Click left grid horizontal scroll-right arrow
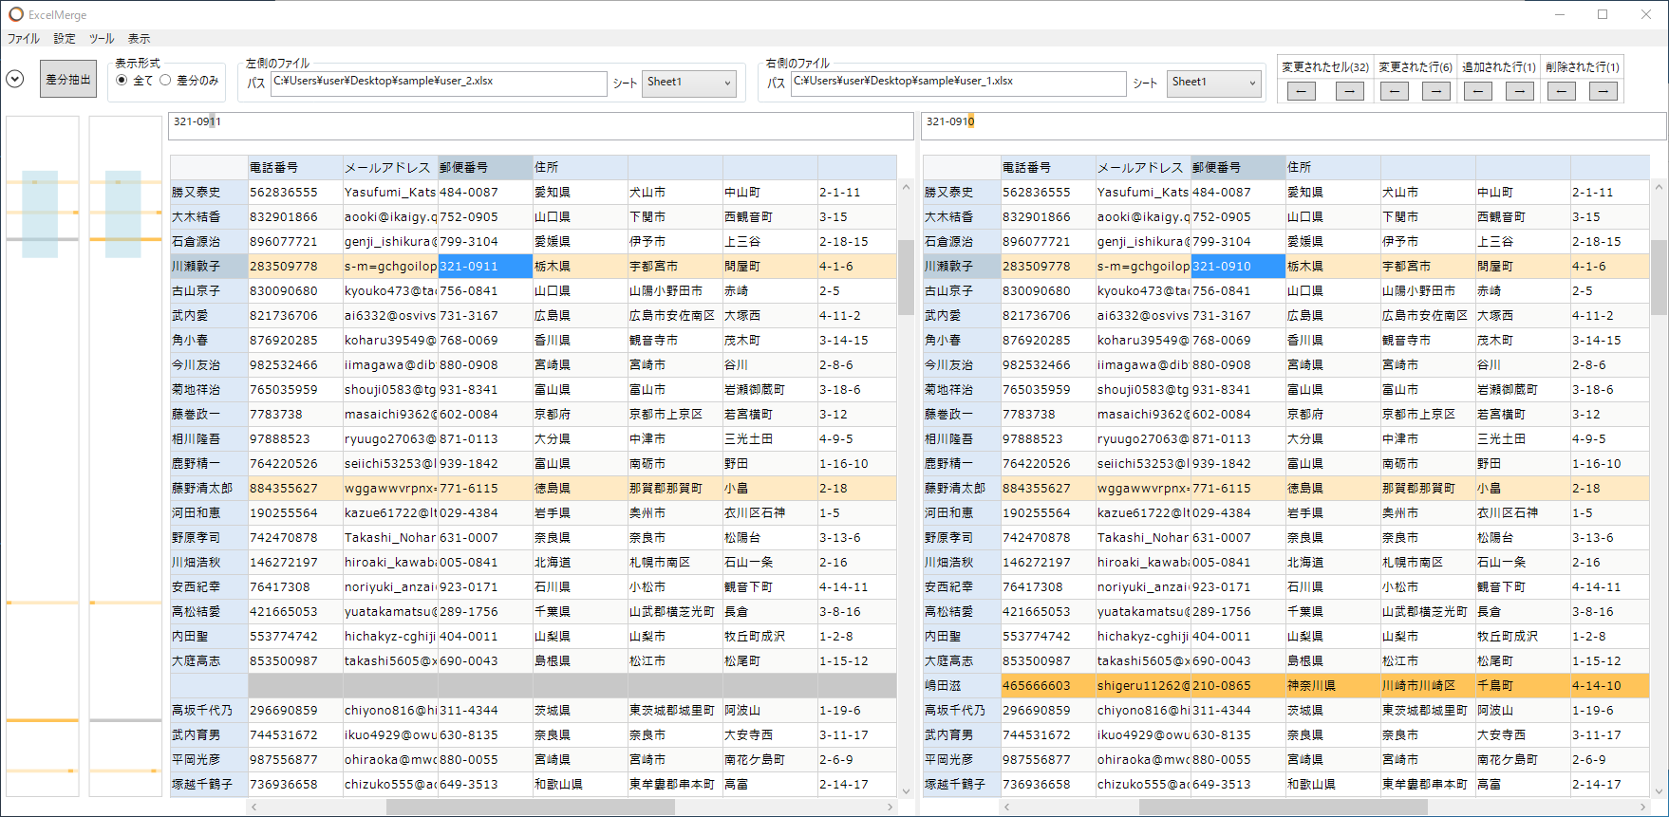1669x817 pixels. [x=890, y=807]
